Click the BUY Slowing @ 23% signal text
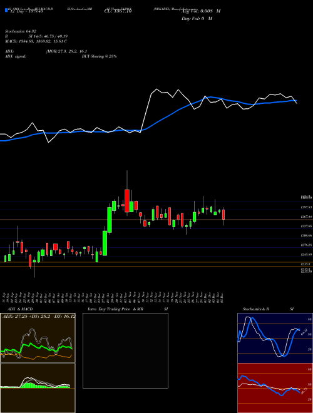Image resolution: width=313 pixels, height=413 pixels. pyautogui.click(x=99, y=56)
